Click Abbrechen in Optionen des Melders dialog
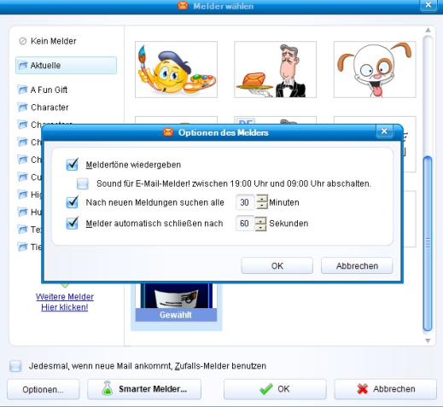Viewport: 443px width, 407px height. 357,266
